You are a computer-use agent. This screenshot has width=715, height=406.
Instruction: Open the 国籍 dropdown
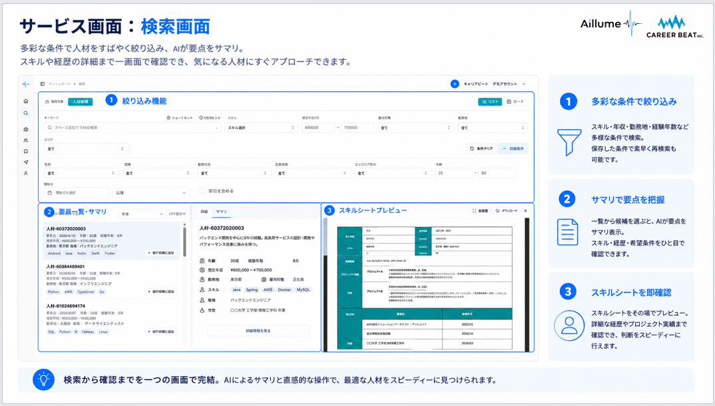point(158,173)
